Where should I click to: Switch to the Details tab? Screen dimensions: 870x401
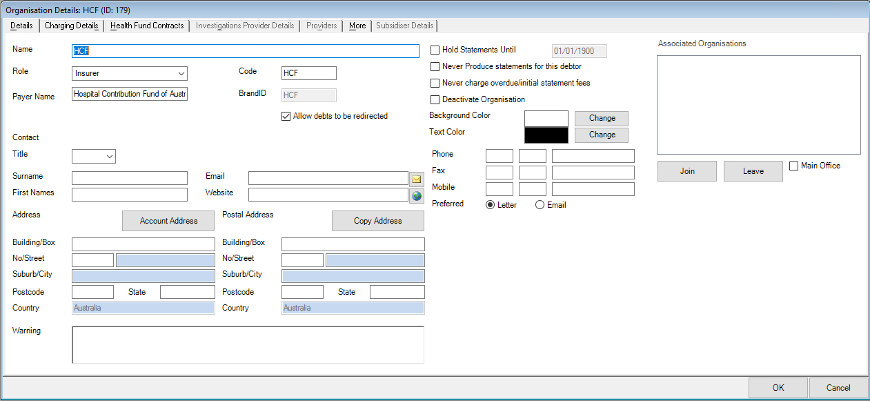[21, 26]
